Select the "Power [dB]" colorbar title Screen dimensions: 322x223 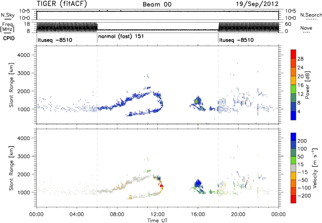(x=307, y=85)
